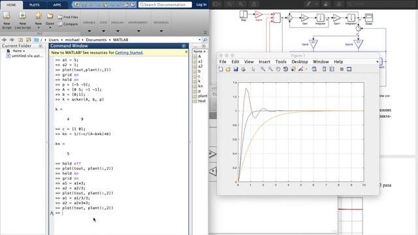Switch to the PLOTS tab
418x235 pixels.
(x=35, y=5)
